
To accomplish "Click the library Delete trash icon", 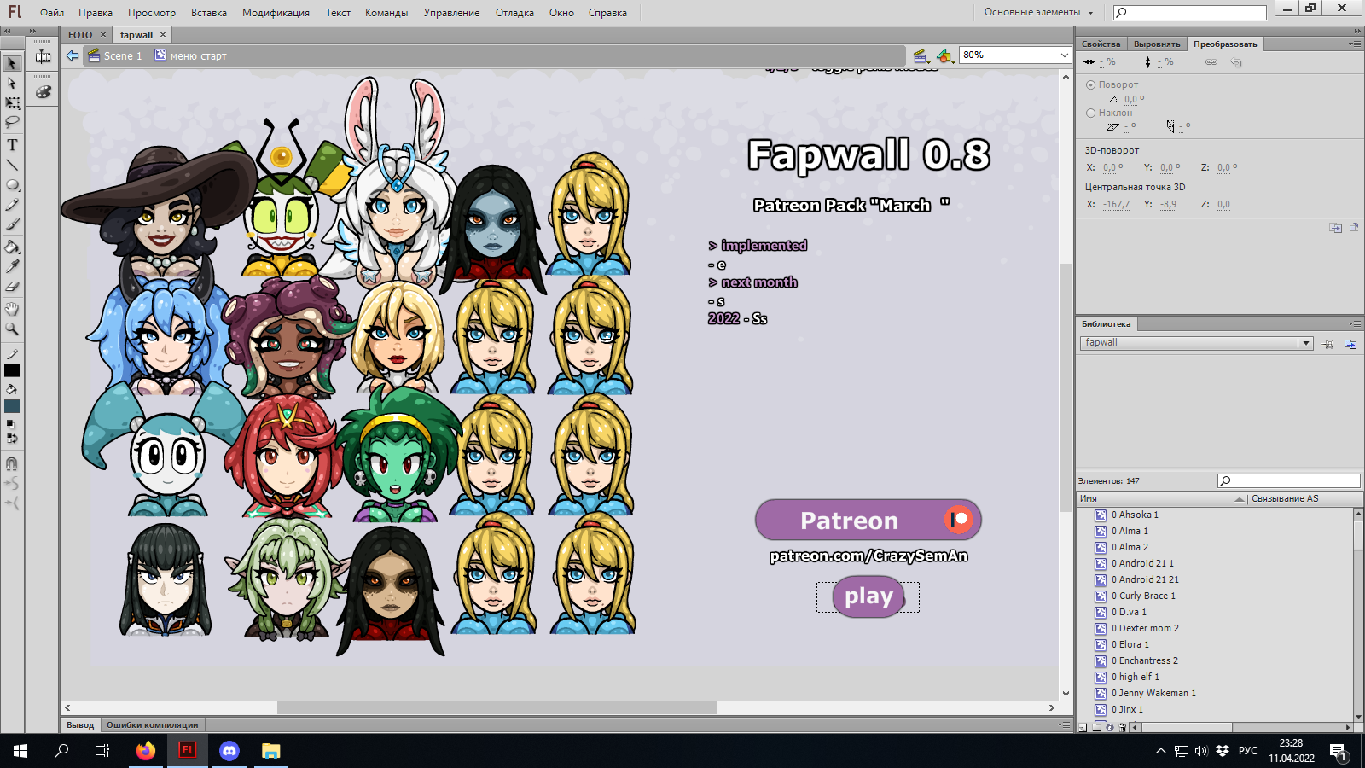I will tap(1122, 728).
